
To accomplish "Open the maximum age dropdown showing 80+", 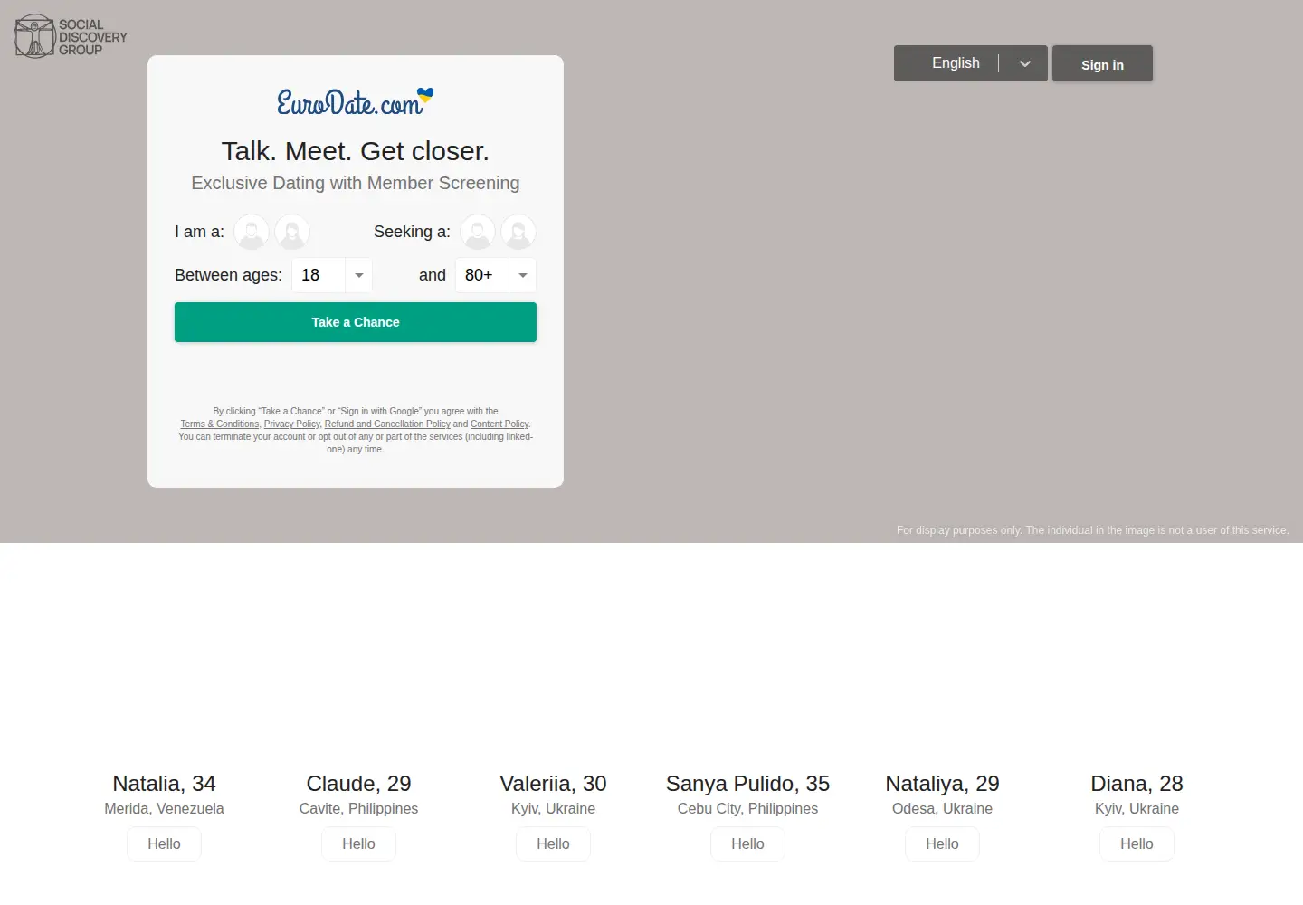I will [496, 275].
